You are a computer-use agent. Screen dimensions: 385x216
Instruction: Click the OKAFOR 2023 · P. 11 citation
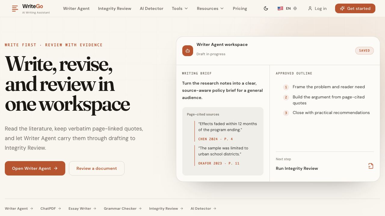tap(219, 163)
